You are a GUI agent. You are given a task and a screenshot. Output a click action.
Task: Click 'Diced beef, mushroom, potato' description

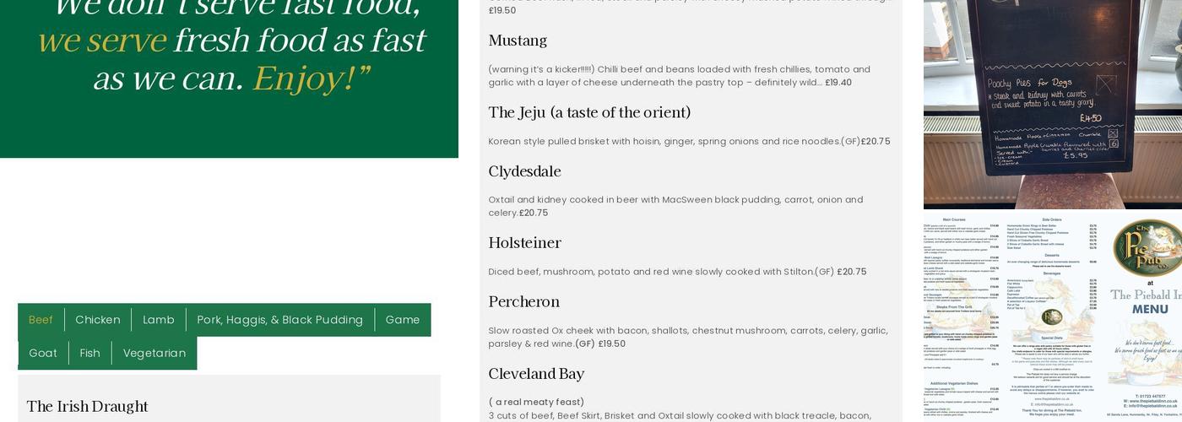(677, 272)
